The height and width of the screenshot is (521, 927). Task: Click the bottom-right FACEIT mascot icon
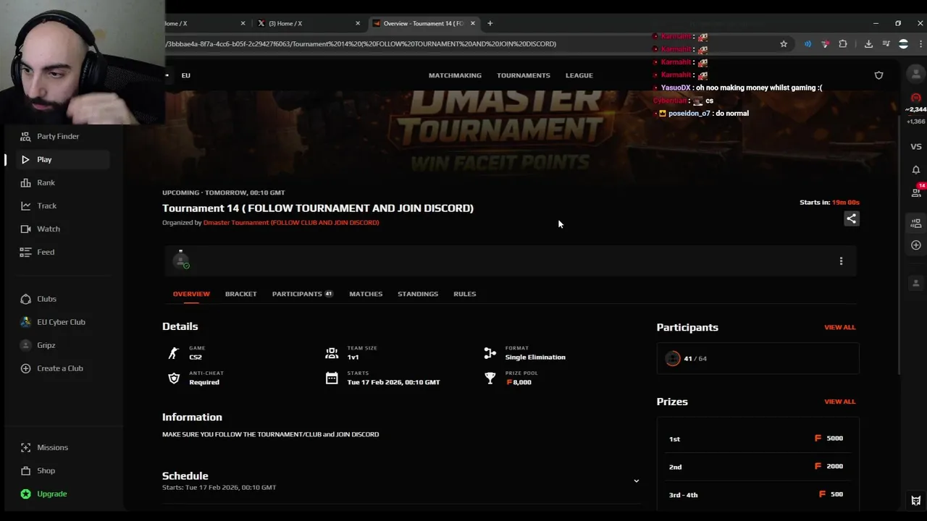click(x=916, y=501)
